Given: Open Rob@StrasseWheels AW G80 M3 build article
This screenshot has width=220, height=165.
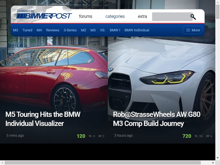Looking at the screenshot, I should point(157,119).
